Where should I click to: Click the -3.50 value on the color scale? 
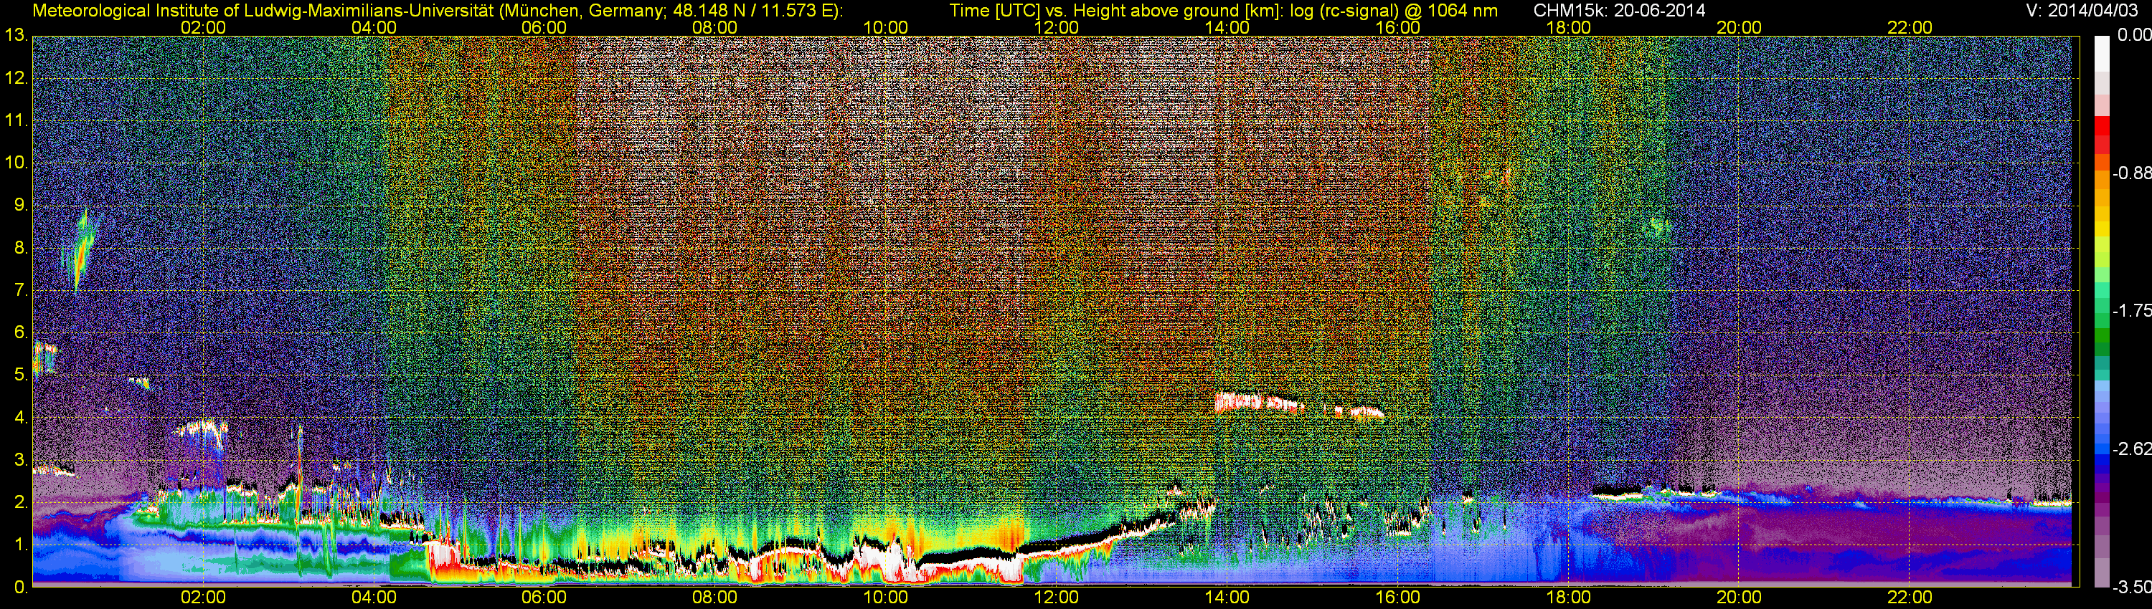pyautogui.click(x=2131, y=588)
